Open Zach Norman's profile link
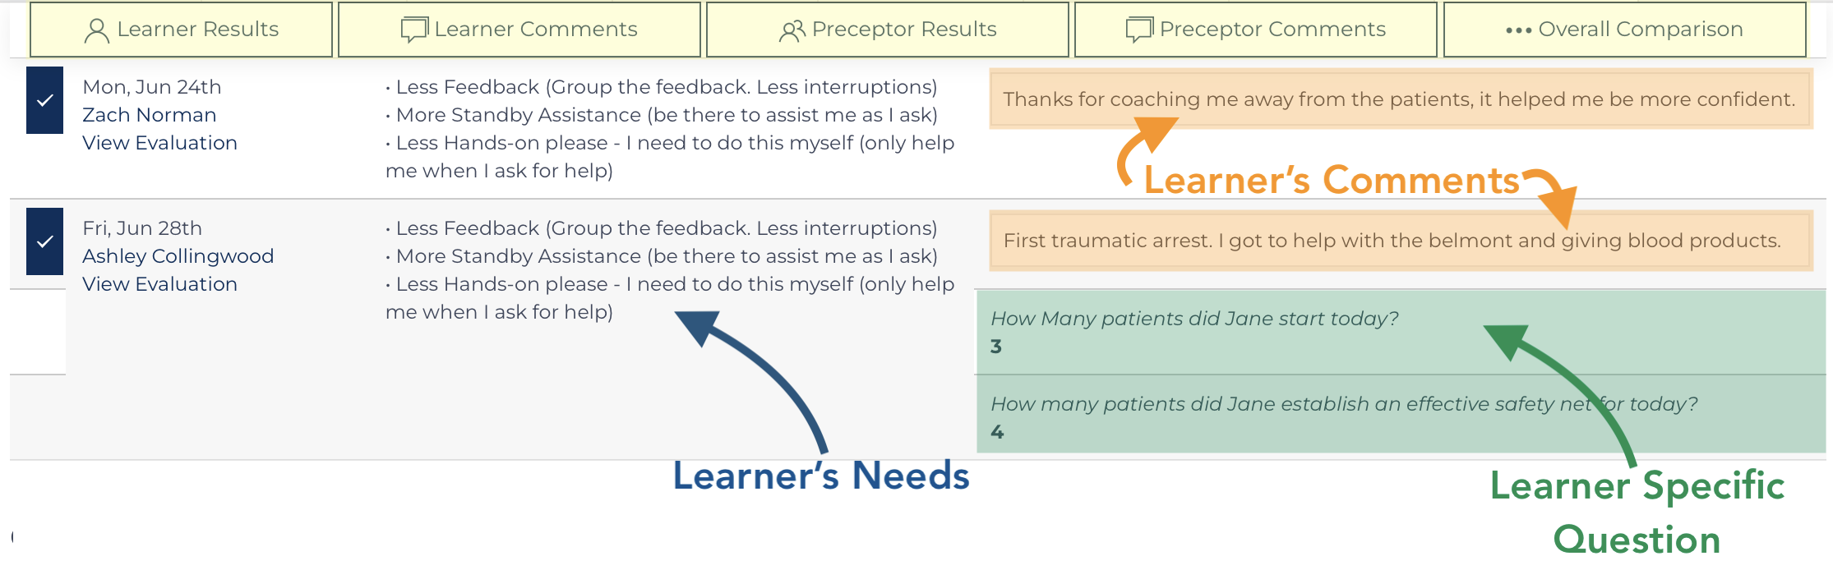Screen dimensions: 1833x579 (x=150, y=115)
